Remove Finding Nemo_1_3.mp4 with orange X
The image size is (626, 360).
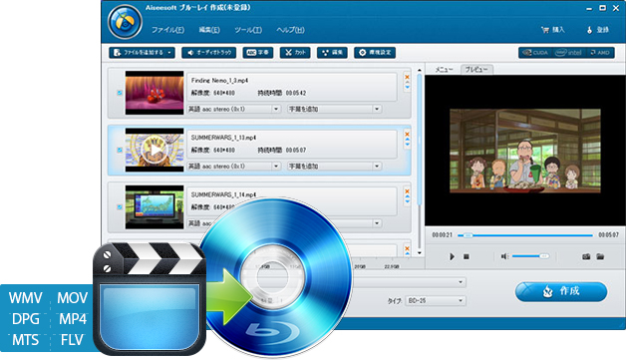[x=407, y=77]
